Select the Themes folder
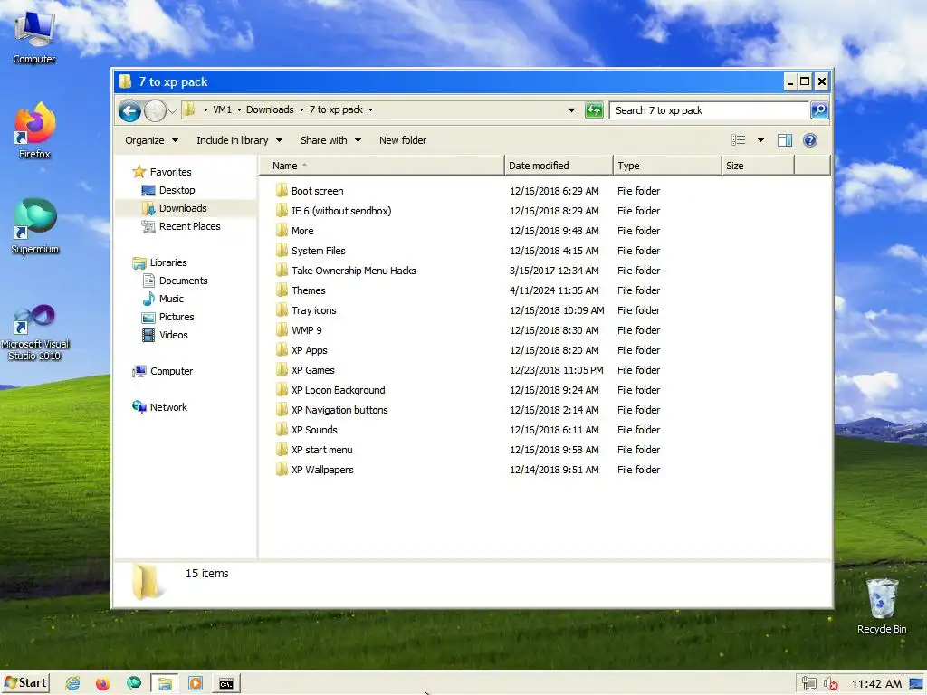 [x=308, y=290]
